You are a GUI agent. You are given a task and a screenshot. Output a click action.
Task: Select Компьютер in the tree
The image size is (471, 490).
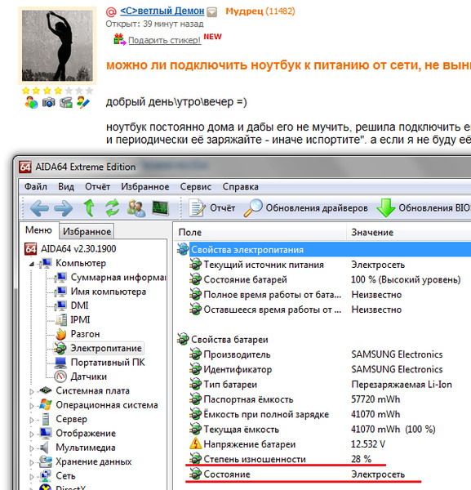point(81,263)
